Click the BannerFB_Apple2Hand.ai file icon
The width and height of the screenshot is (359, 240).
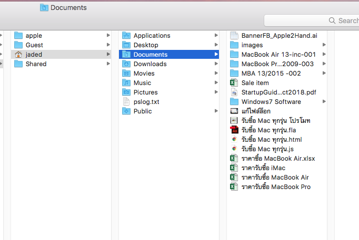234,36
